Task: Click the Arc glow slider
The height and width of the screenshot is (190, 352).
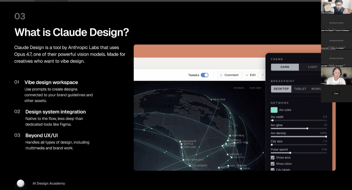Action: (x=299, y=129)
